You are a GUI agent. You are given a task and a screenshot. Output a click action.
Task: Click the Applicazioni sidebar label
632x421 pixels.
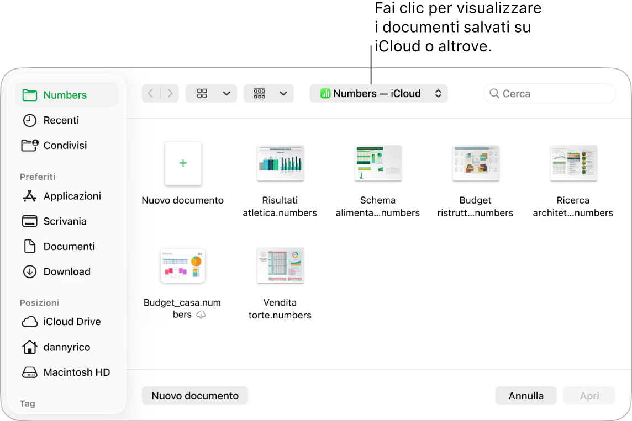pyautogui.click(x=72, y=196)
